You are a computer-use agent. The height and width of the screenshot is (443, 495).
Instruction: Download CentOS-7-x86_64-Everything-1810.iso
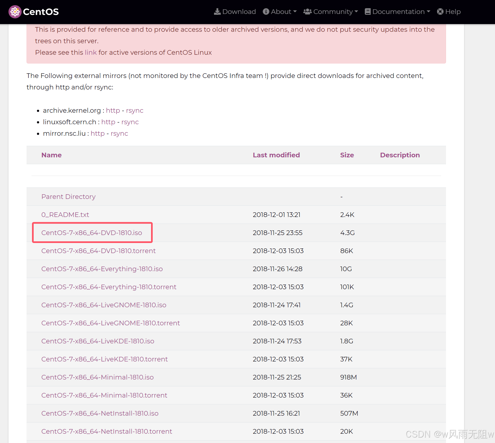(102, 269)
